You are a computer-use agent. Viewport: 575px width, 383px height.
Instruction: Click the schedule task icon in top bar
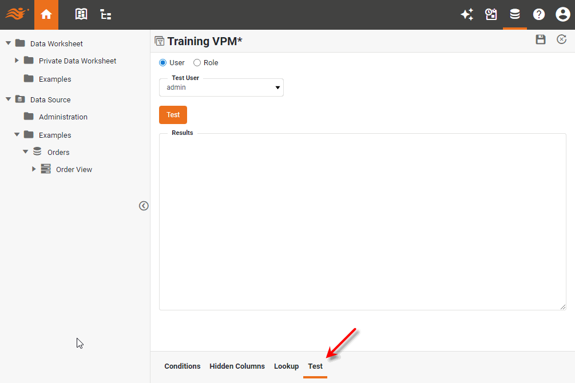coord(491,15)
